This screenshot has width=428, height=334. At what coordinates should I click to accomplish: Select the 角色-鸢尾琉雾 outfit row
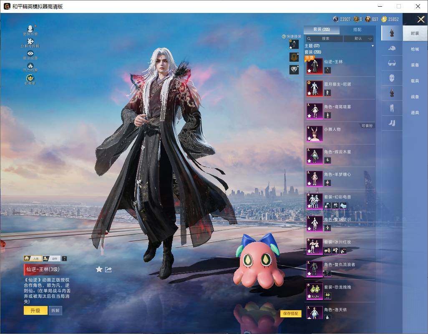340,111
